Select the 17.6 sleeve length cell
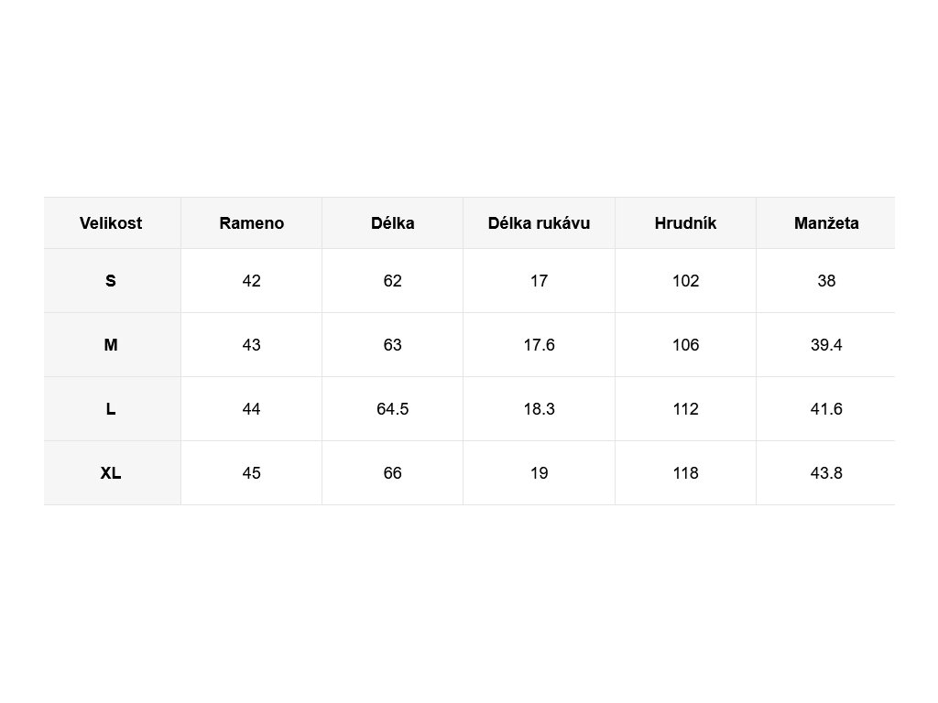This screenshot has height=703, width=938. tap(539, 345)
